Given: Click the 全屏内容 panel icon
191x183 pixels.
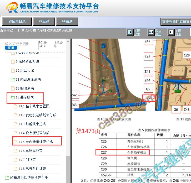Looking at the screenshot, I should coord(171,32).
